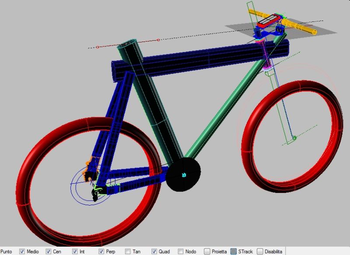The image size is (350, 255).
Task: Toggle the Int osnap checkbox
Action: pos(75,251)
